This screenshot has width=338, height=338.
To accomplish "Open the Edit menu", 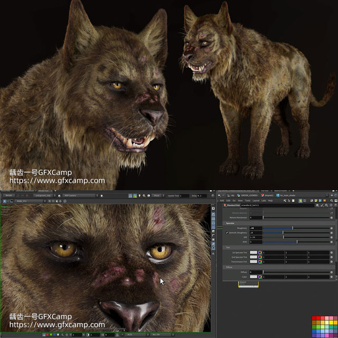I will pyautogui.click(x=228, y=201).
